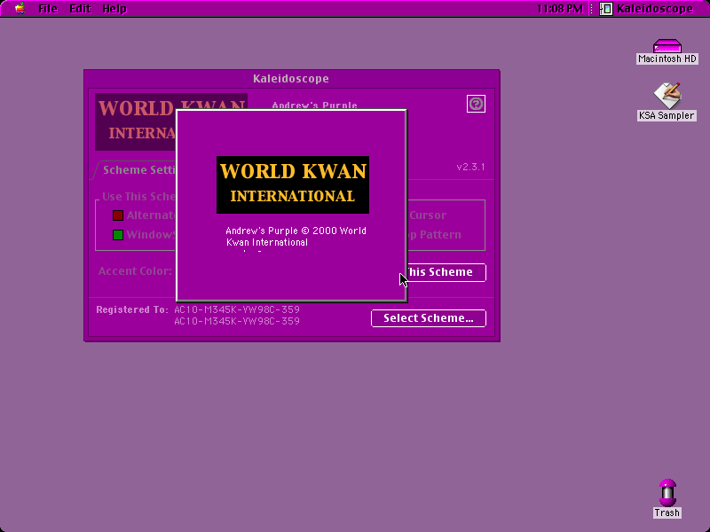Click the dimmed World Kwan logo behind the splash
Viewport: 710px width, 532px height.
[x=136, y=121]
